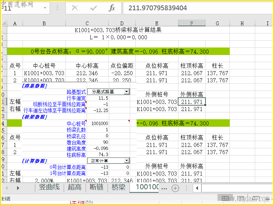274x205 pixels.
Task: Select column C header
Action: click(87, 23)
